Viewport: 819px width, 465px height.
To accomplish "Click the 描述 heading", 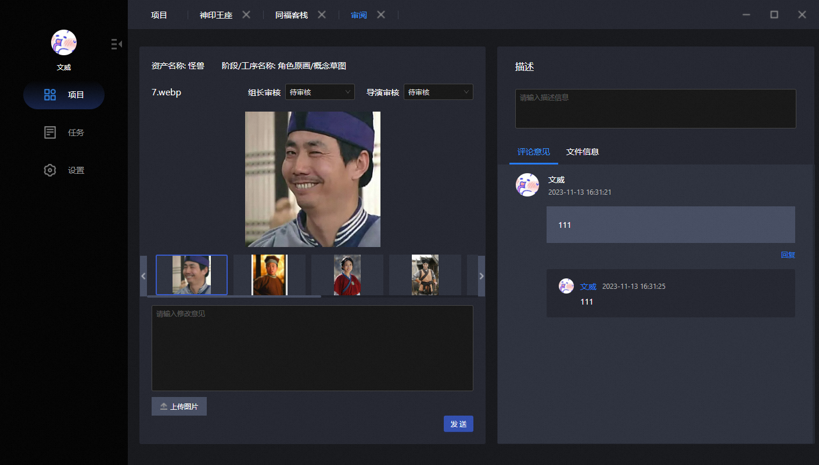I will tap(525, 67).
